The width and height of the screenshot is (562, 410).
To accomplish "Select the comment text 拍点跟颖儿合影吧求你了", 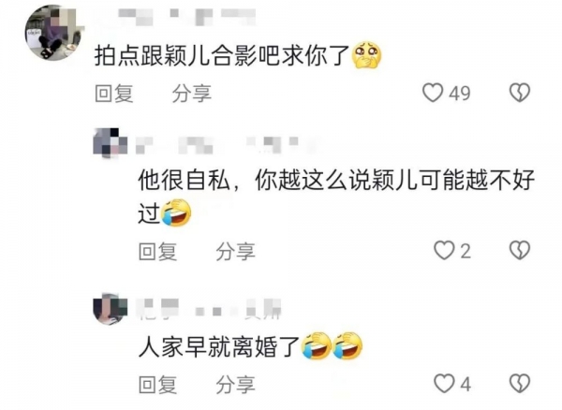I will [x=222, y=55].
